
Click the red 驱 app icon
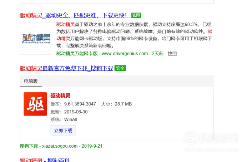pos(35,104)
